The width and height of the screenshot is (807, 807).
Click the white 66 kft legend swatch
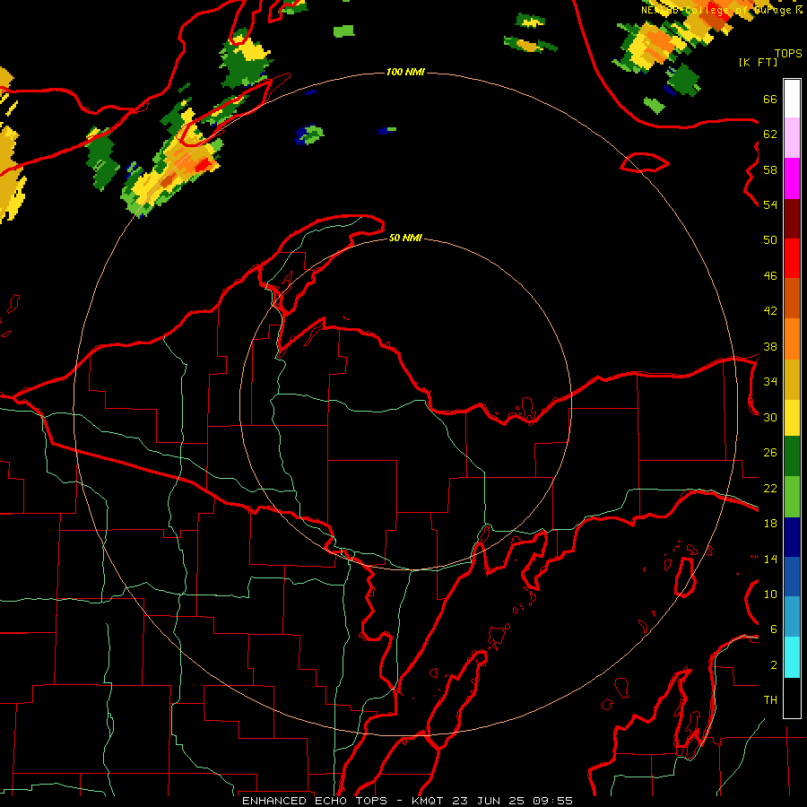pos(792,99)
